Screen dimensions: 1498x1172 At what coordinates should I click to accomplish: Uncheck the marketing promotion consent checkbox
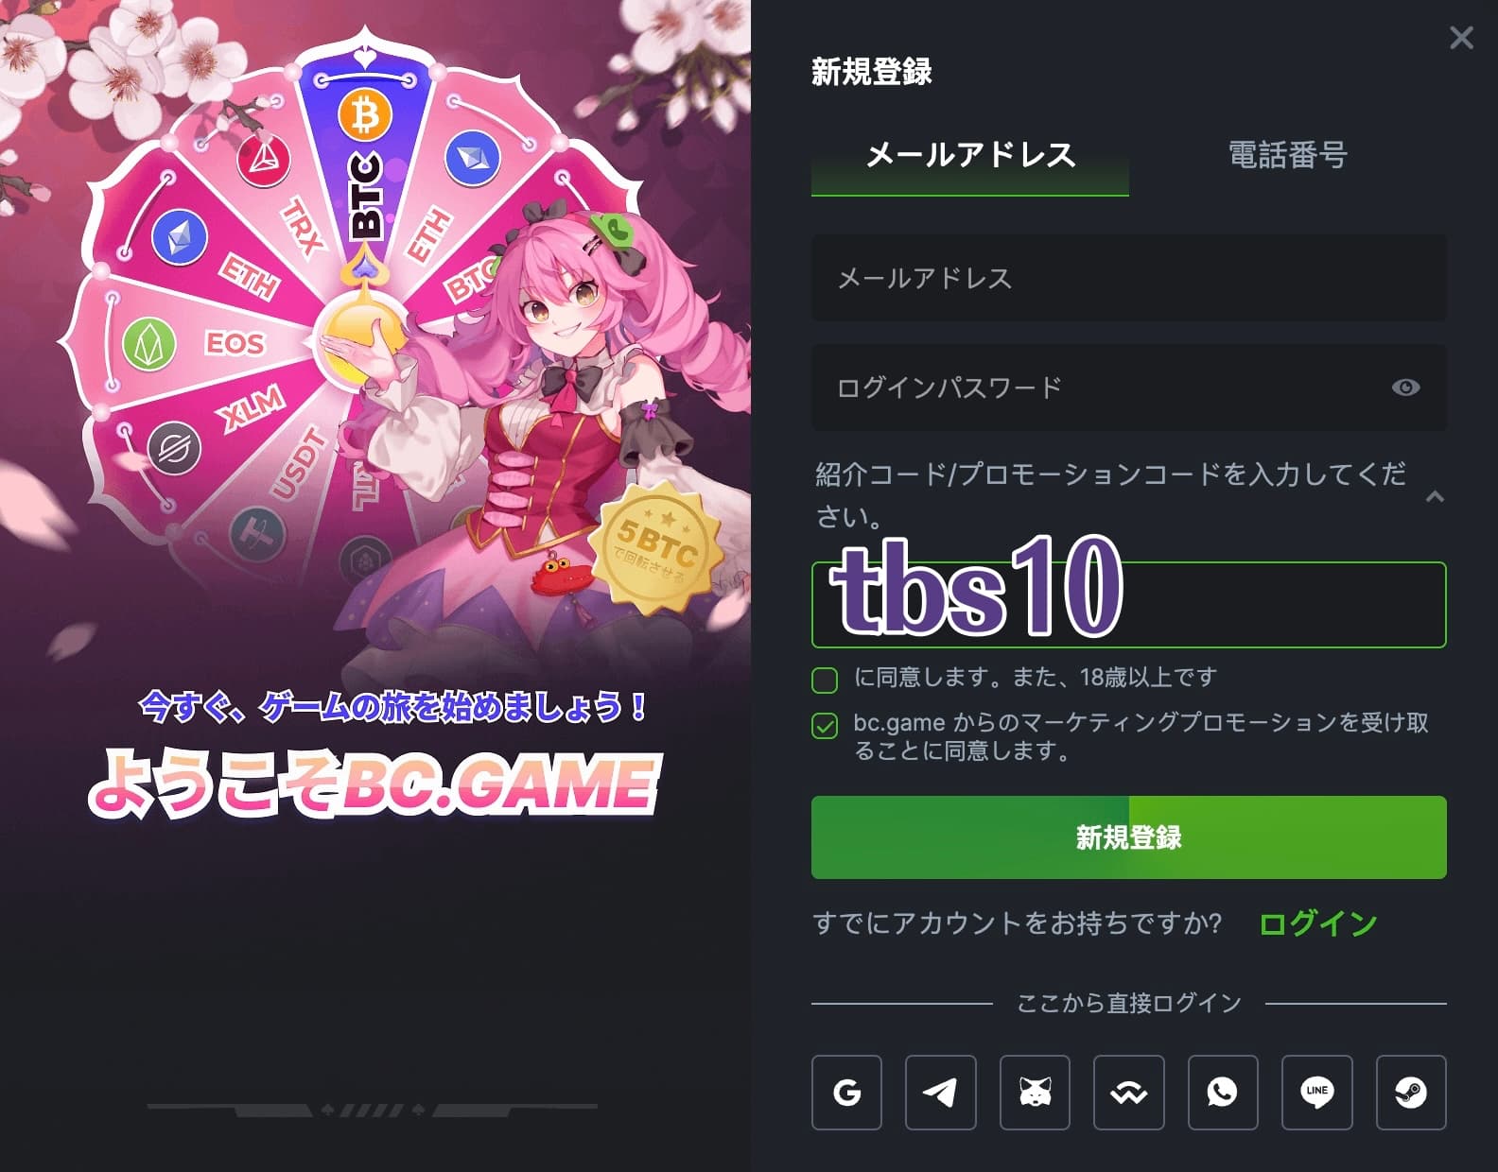[x=825, y=726]
